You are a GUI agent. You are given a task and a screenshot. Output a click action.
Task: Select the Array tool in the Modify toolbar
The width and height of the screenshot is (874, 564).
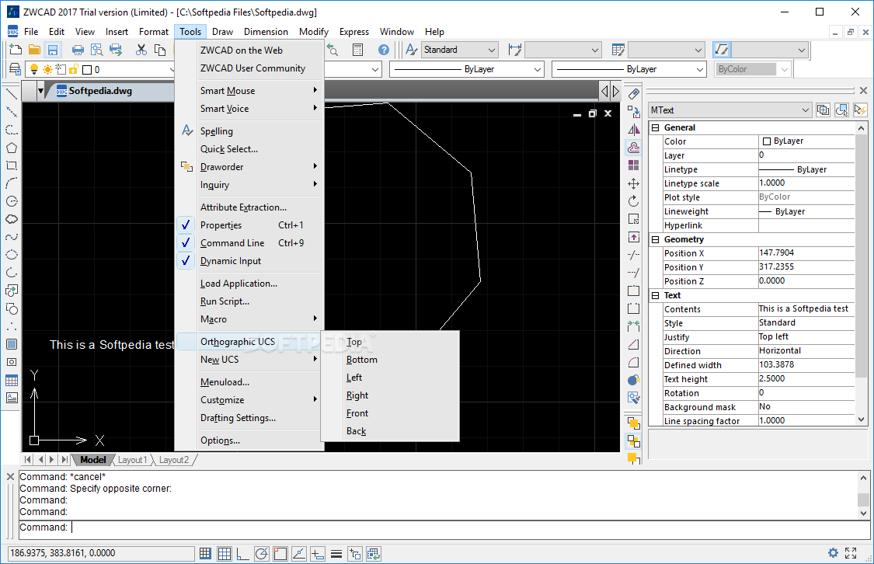[x=633, y=165]
